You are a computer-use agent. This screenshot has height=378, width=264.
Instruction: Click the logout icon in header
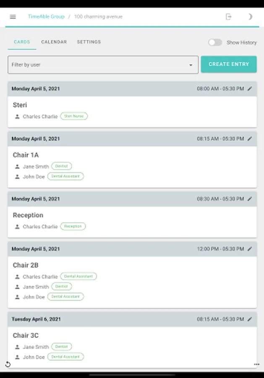point(229,17)
